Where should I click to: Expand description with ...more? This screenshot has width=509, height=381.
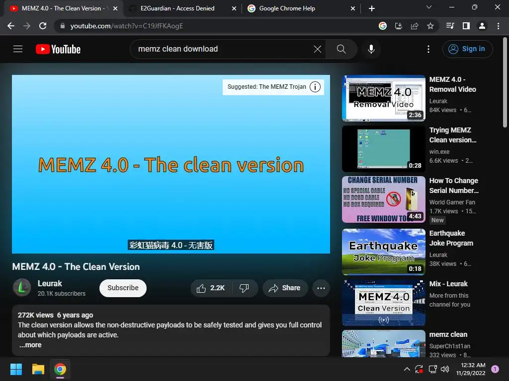[30, 345]
